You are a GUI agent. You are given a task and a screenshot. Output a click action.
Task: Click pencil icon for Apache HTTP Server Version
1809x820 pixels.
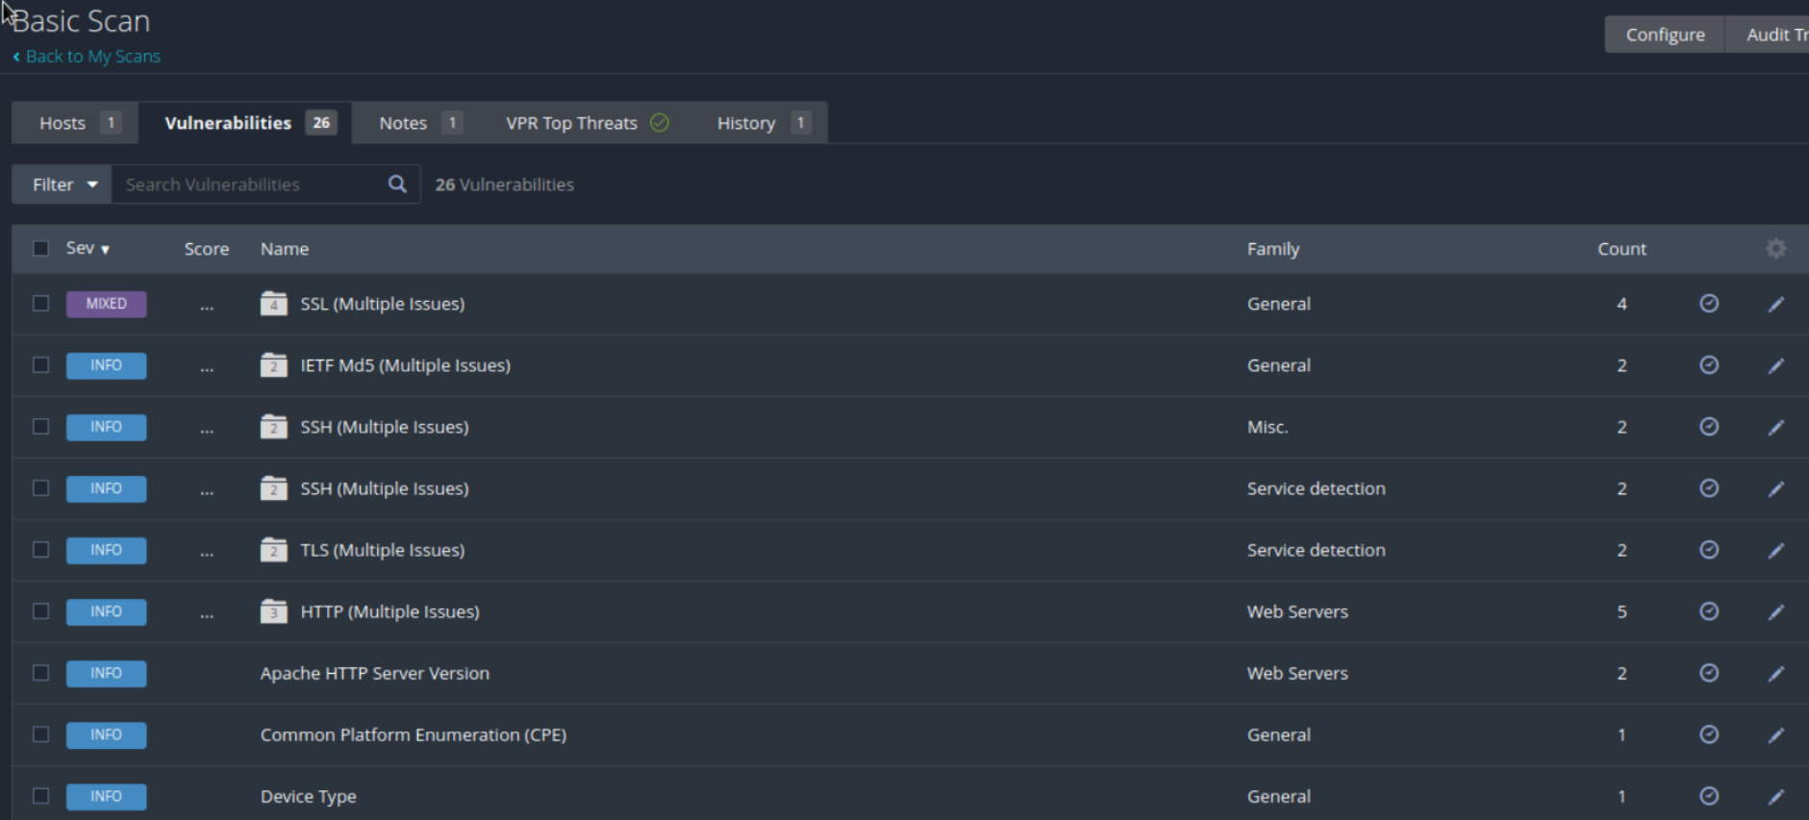1775,673
